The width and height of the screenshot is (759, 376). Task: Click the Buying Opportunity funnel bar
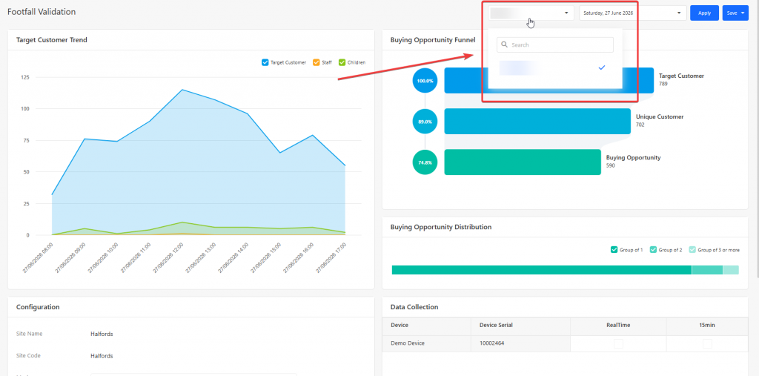tap(523, 162)
